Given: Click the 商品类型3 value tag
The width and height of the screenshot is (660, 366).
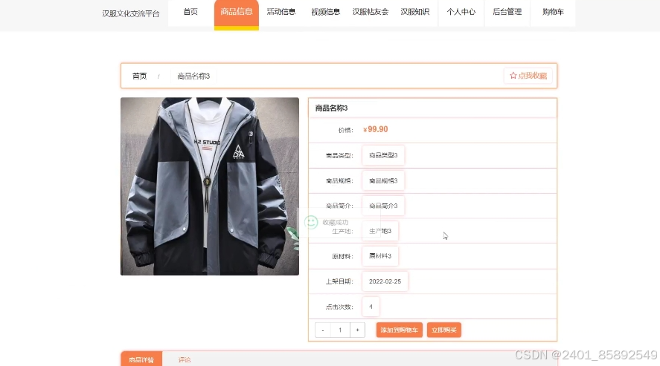Looking at the screenshot, I should [383, 155].
